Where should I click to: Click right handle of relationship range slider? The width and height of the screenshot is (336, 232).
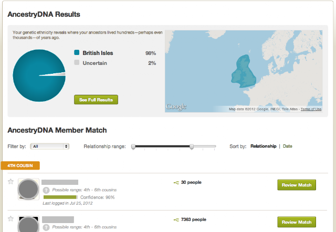click(x=192, y=147)
